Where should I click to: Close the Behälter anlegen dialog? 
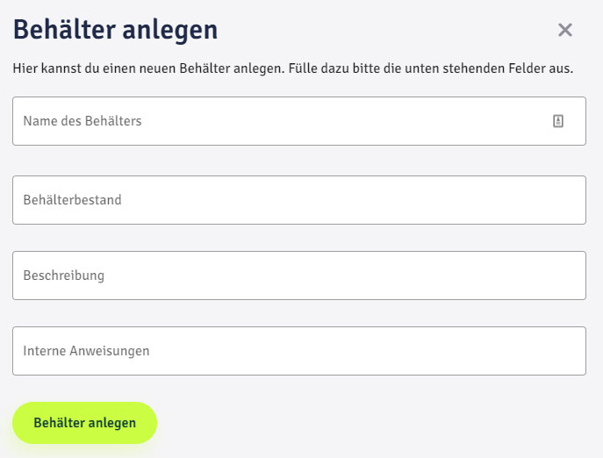click(x=565, y=30)
